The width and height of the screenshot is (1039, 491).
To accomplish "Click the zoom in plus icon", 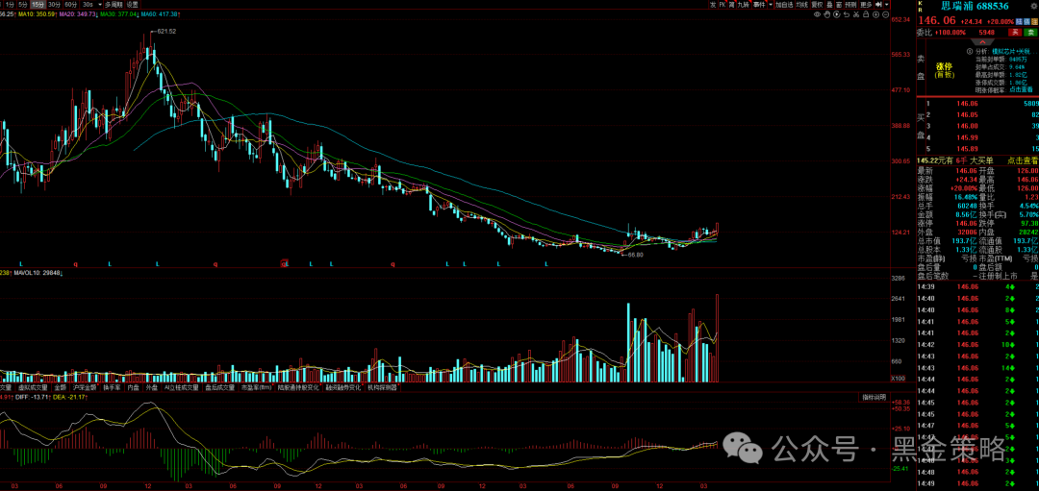I will coord(876,14).
